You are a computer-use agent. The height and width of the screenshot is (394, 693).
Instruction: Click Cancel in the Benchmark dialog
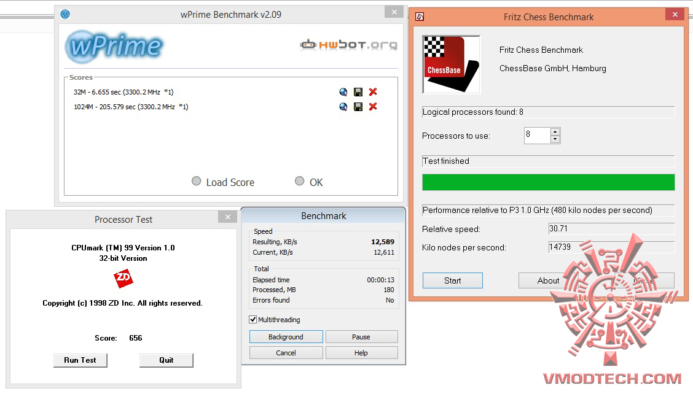286,352
